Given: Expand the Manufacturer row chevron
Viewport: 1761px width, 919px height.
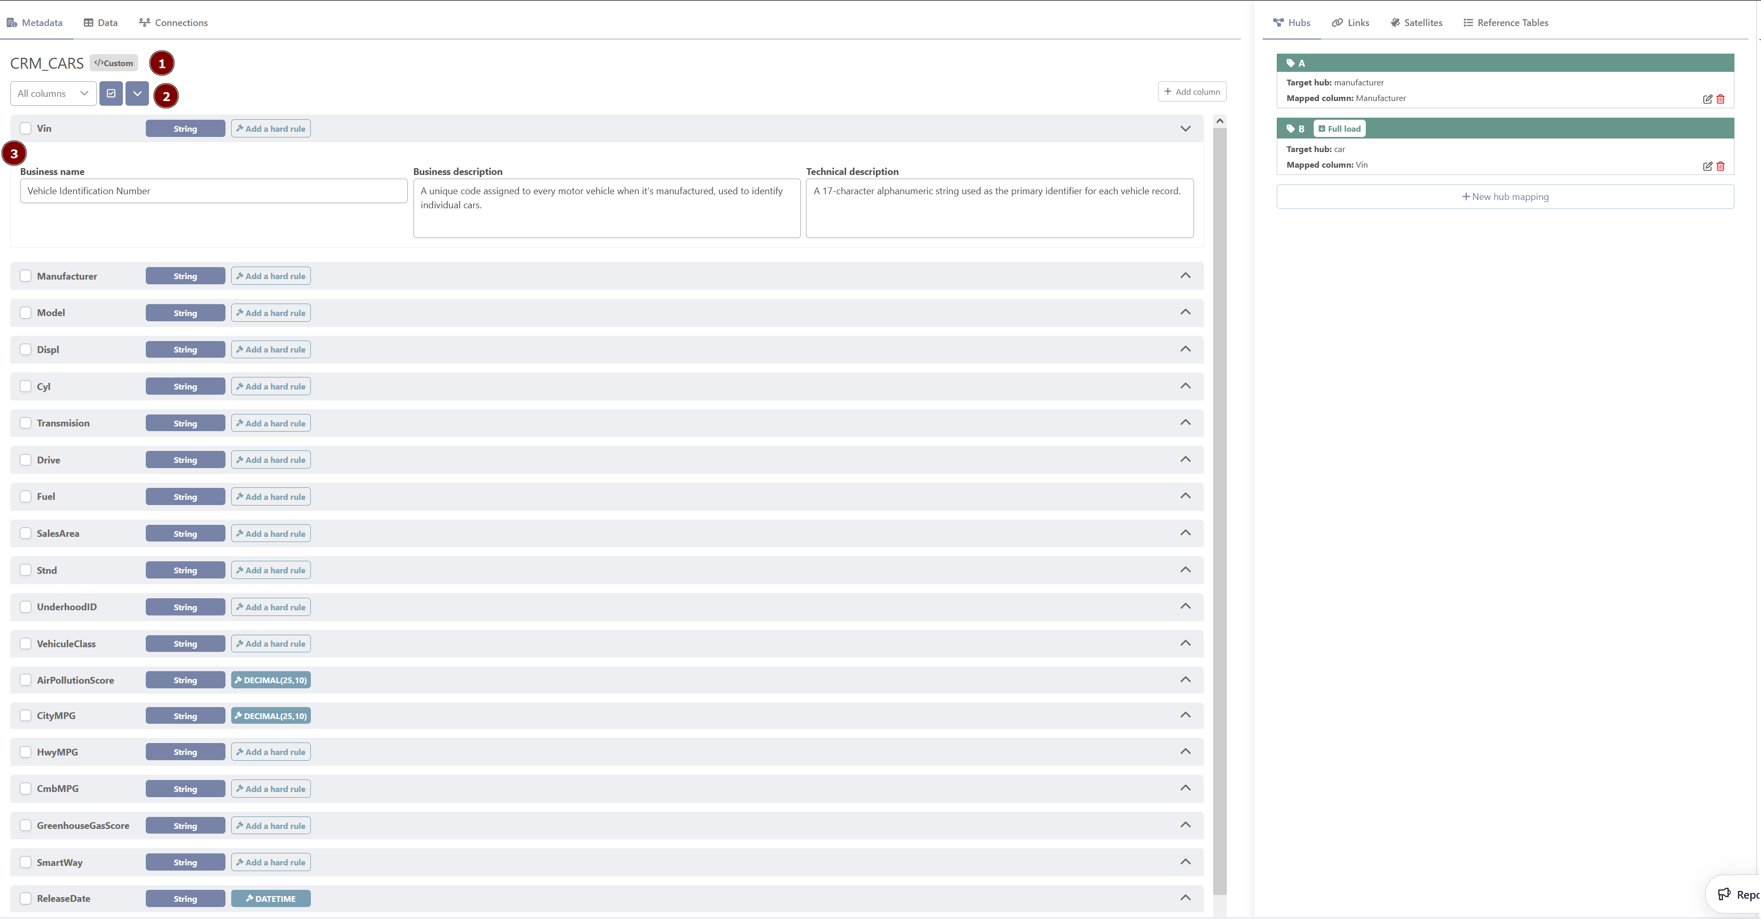Looking at the screenshot, I should coord(1186,275).
